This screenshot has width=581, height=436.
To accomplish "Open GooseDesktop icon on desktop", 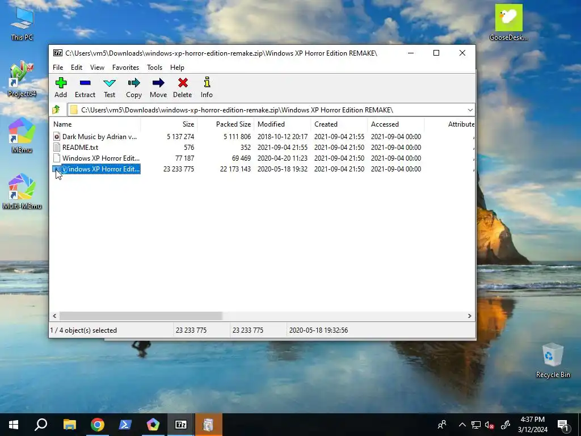I will tap(508, 22).
